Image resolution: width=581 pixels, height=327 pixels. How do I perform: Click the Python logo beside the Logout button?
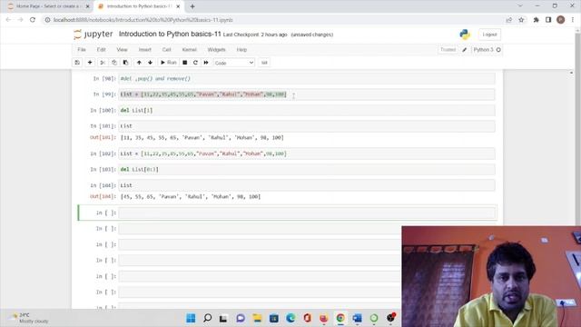(x=465, y=35)
